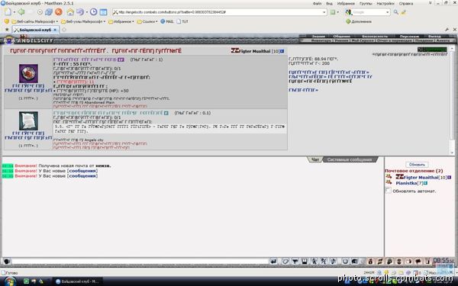458x286 pixels.
Task: Click the send message enter-arrow icon in chat bar
Action: point(273,261)
